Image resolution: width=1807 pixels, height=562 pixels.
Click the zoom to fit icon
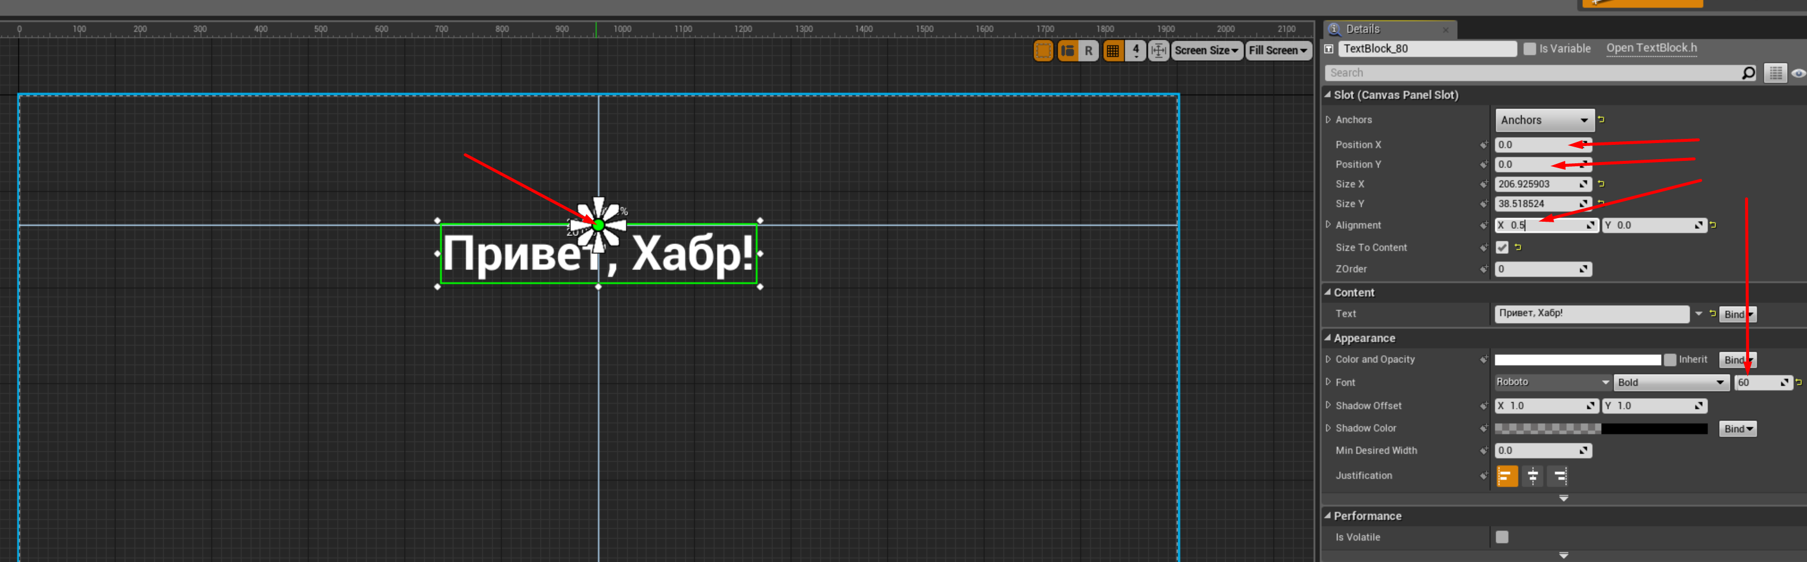click(1159, 51)
